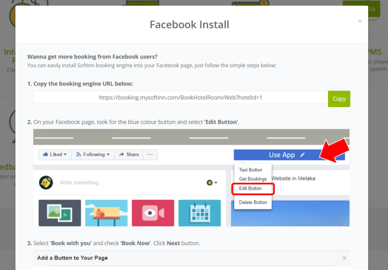Click the Share button
Image resolution: width=388 pixels, height=270 pixels.
coord(129,155)
